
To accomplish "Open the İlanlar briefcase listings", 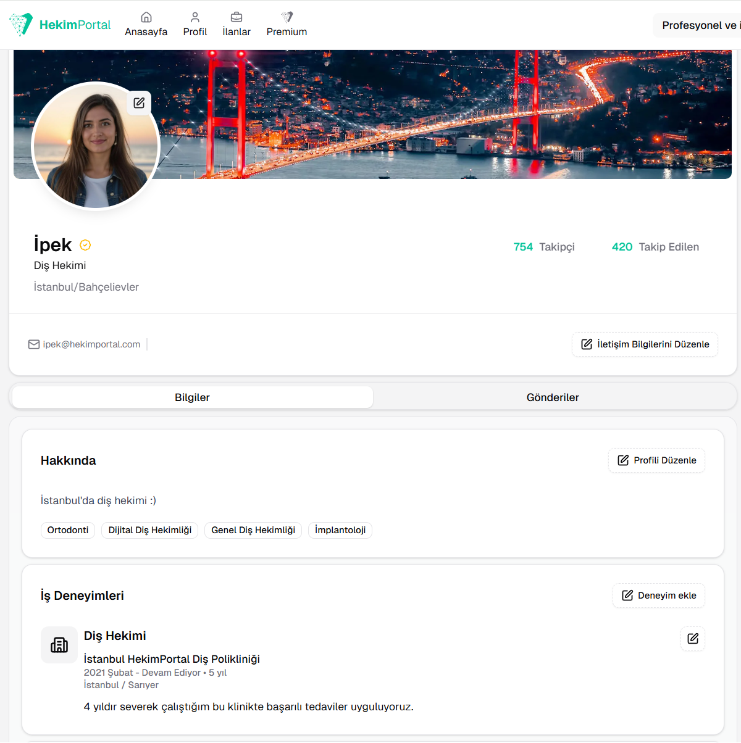I will click(x=237, y=25).
